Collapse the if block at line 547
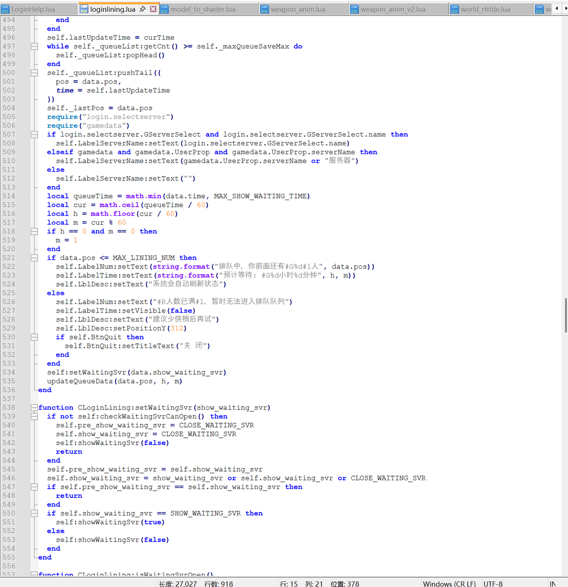Image resolution: width=568 pixels, height=587 pixels. click(x=34, y=487)
